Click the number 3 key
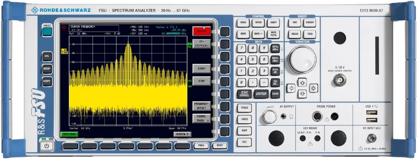 264,71
